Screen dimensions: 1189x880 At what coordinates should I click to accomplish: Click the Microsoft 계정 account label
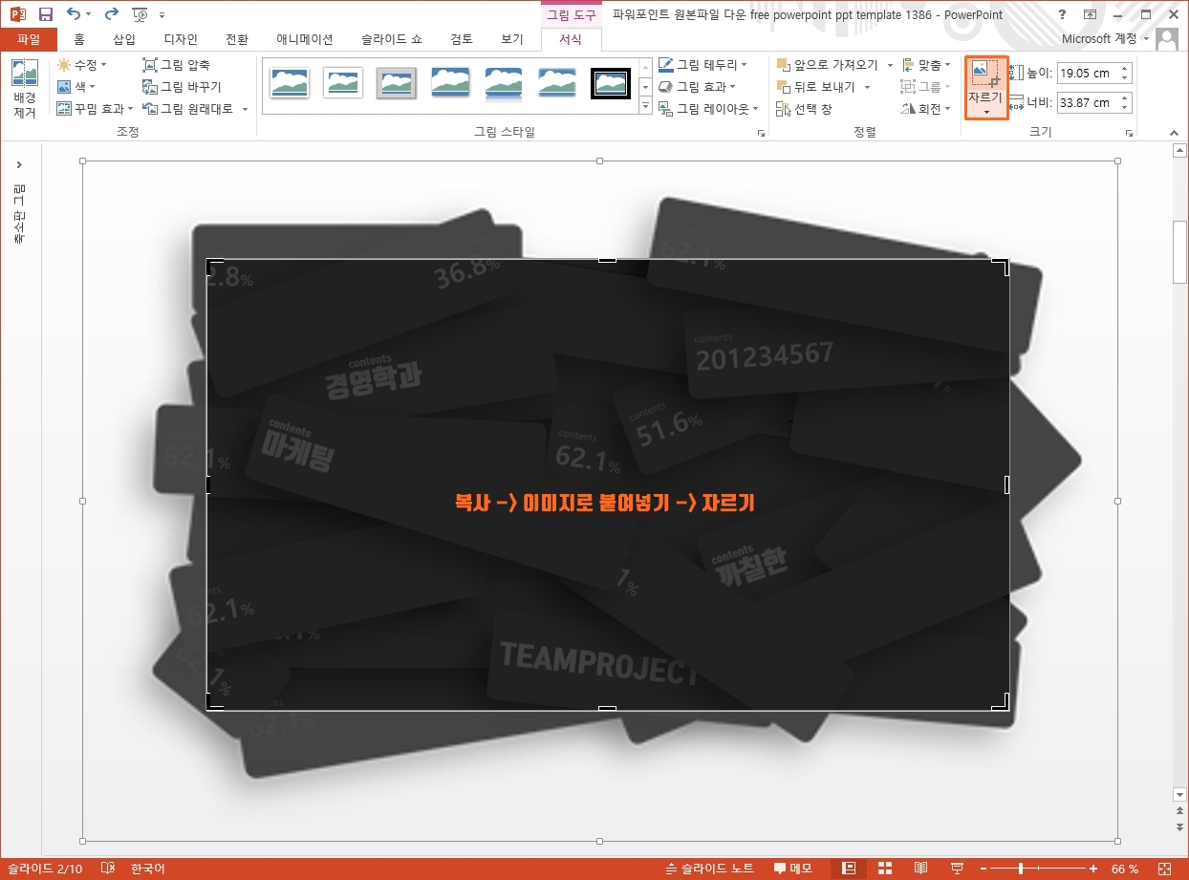pos(1099,39)
